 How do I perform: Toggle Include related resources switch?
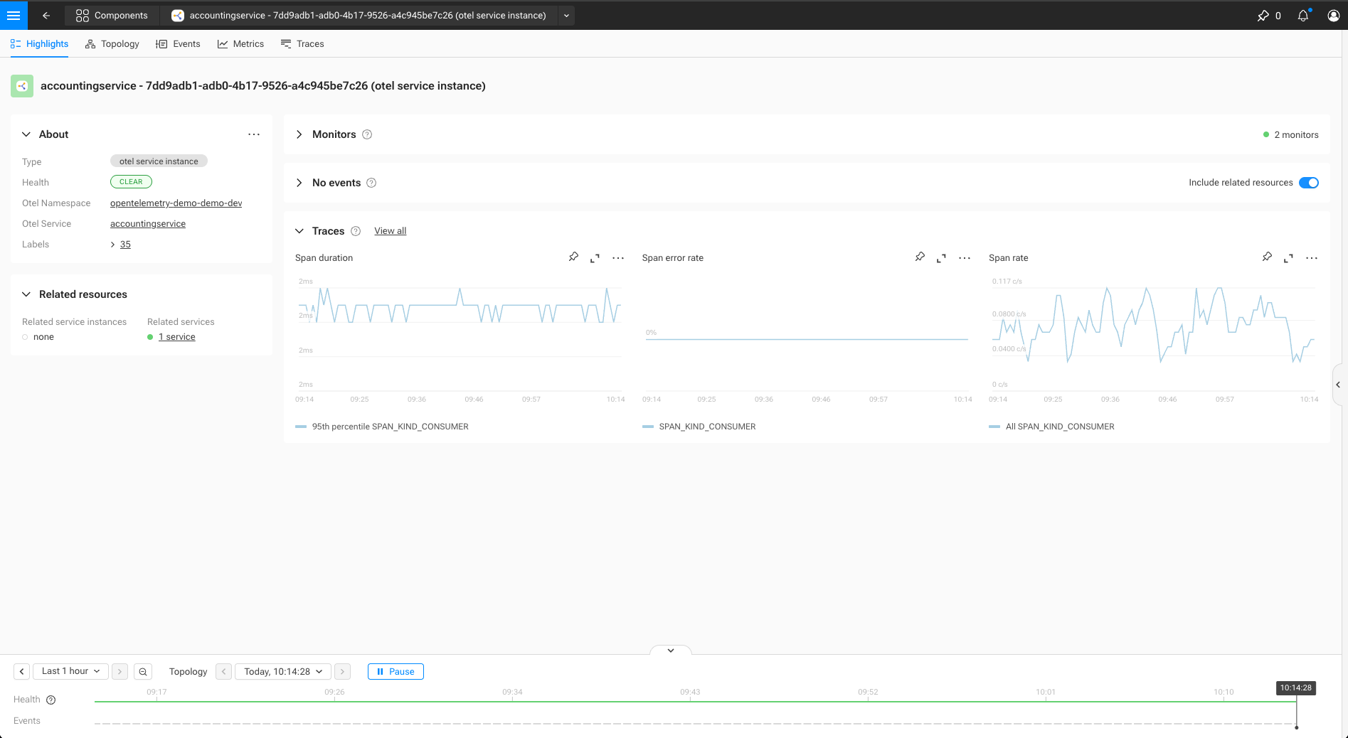point(1308,183)
